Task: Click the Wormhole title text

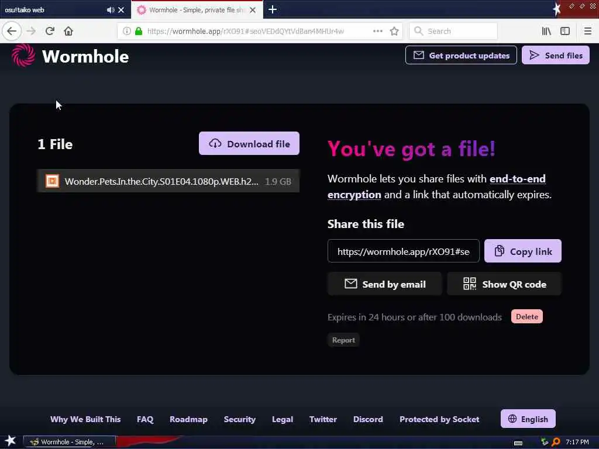Action: click(x=85, y=57)
